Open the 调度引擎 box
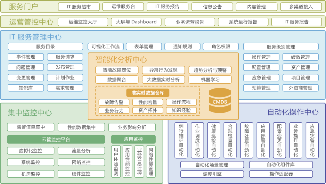Image resolution: width=326 pixels, height=184 pixels. point(212,174)
